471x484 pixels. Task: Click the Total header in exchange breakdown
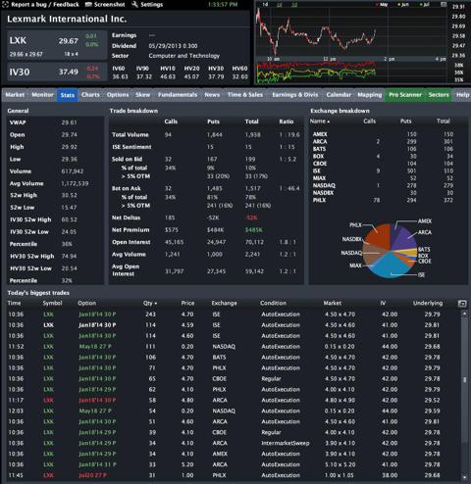444,121
